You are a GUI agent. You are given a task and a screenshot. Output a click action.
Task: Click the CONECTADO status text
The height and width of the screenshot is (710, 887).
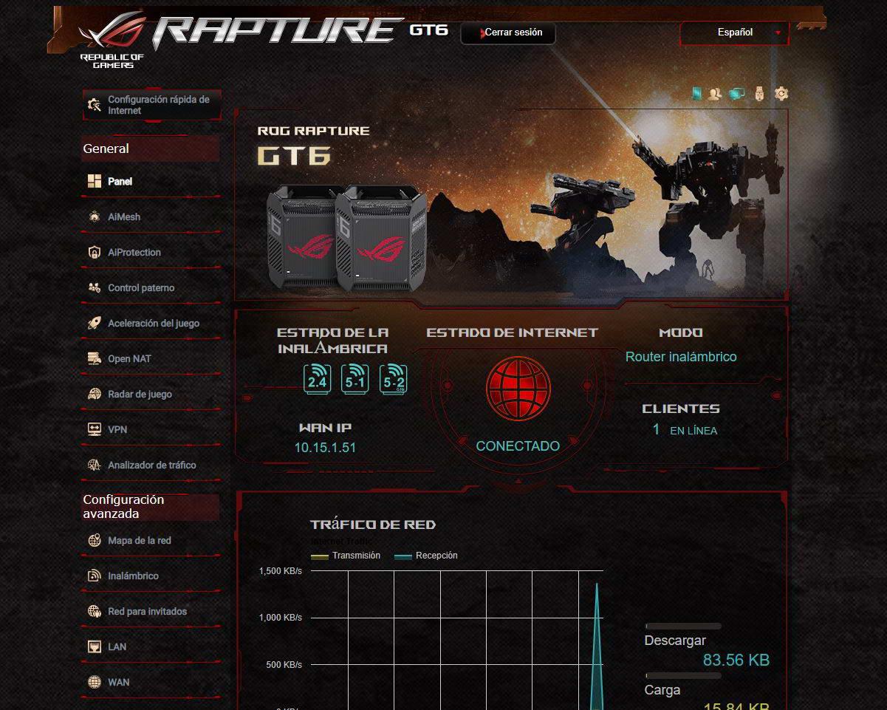pyautogui.click(x=518, y=446)
